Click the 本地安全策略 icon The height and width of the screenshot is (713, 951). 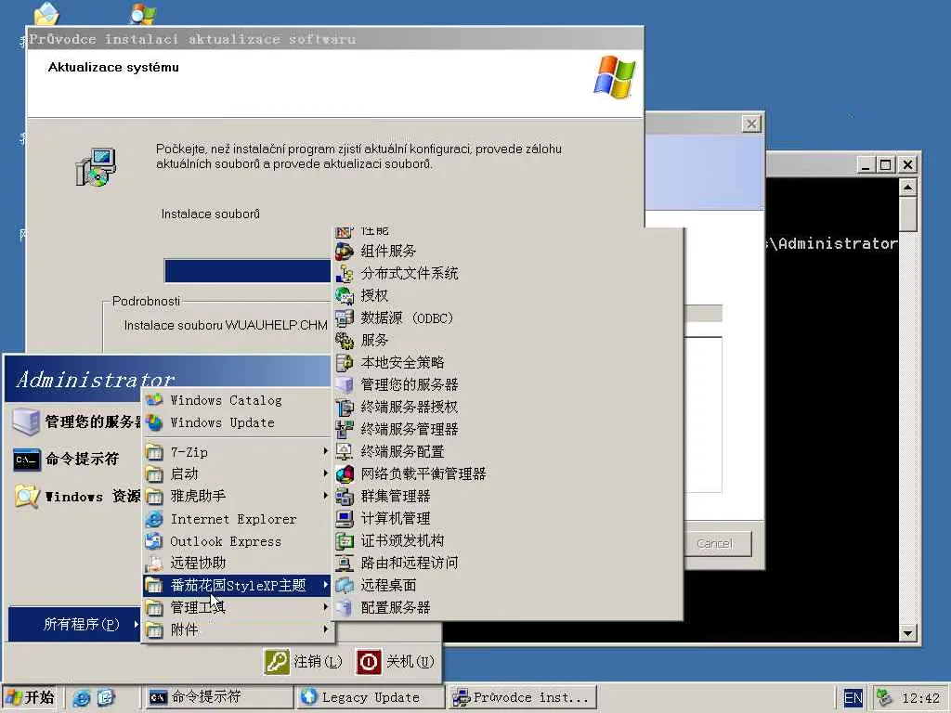point(345,363)
